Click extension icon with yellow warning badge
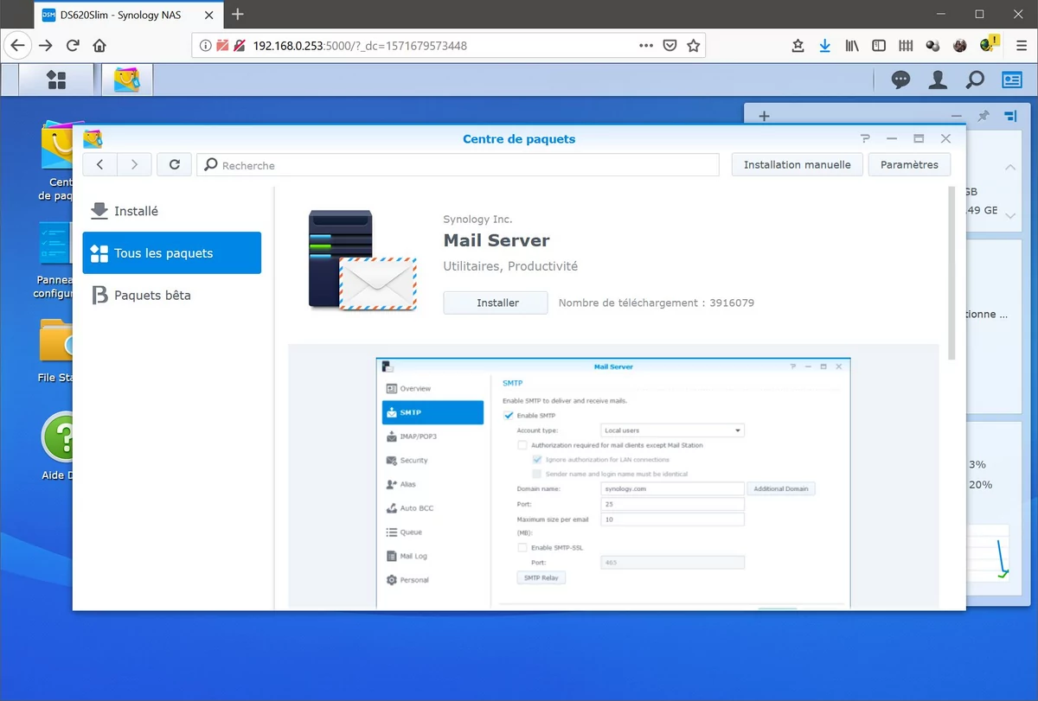The height and width of the screenshot is (701, 1038). pyautogui.click(x=989, y=45)
